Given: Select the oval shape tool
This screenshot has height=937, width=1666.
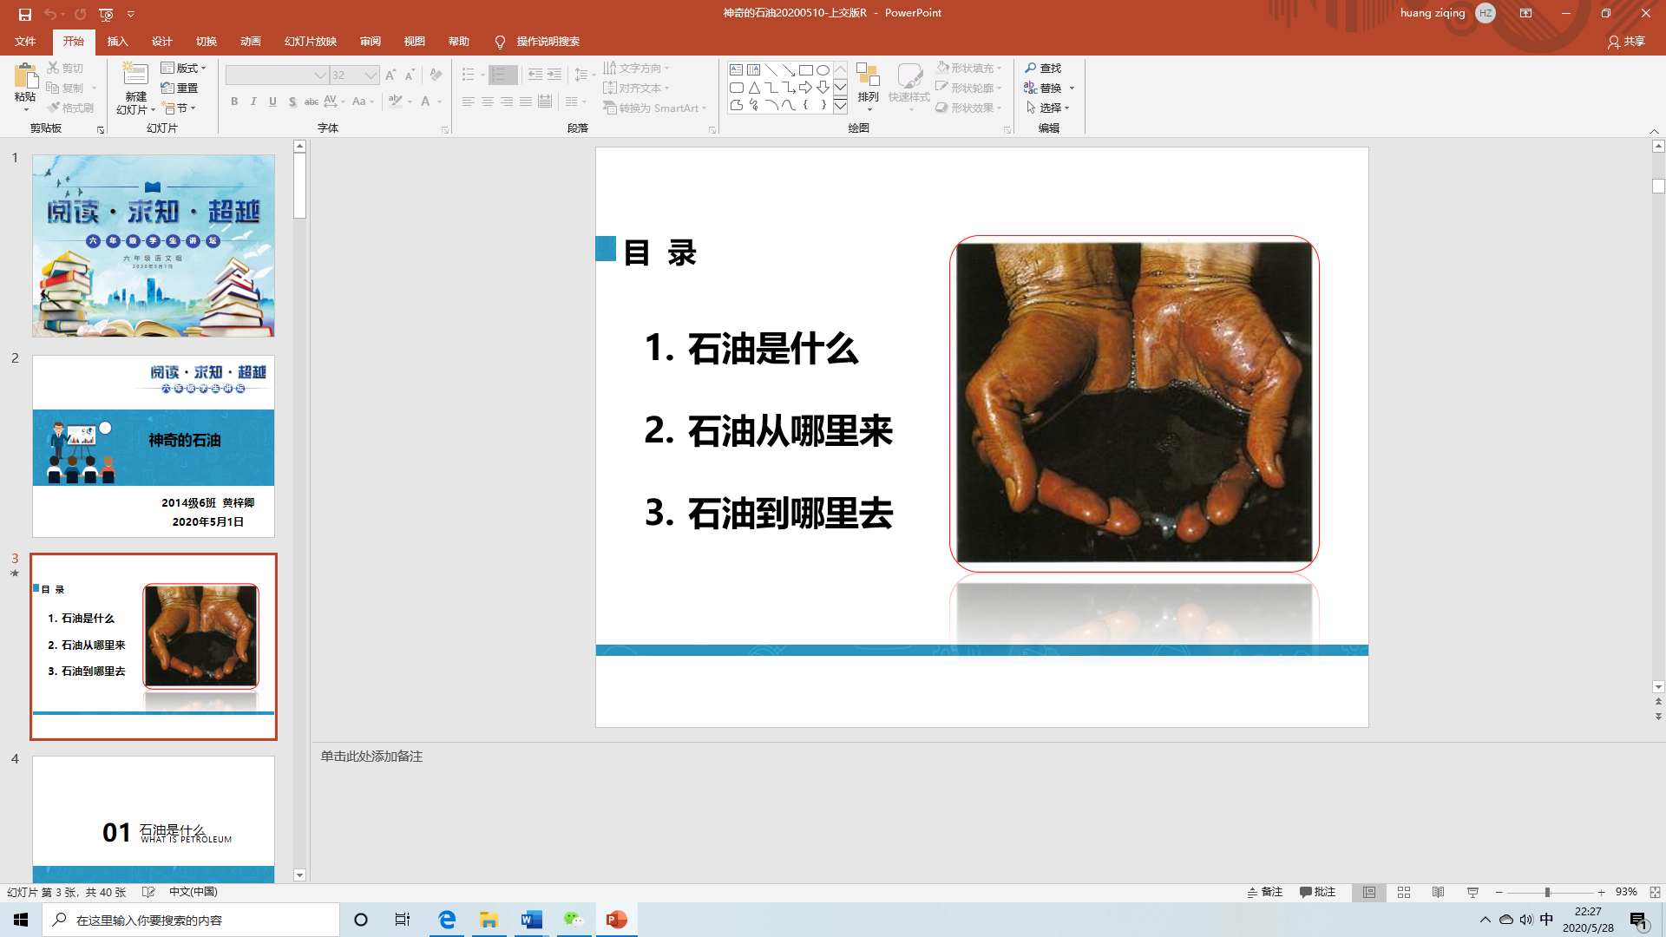Looking at the screenshot, I should 823,69.
